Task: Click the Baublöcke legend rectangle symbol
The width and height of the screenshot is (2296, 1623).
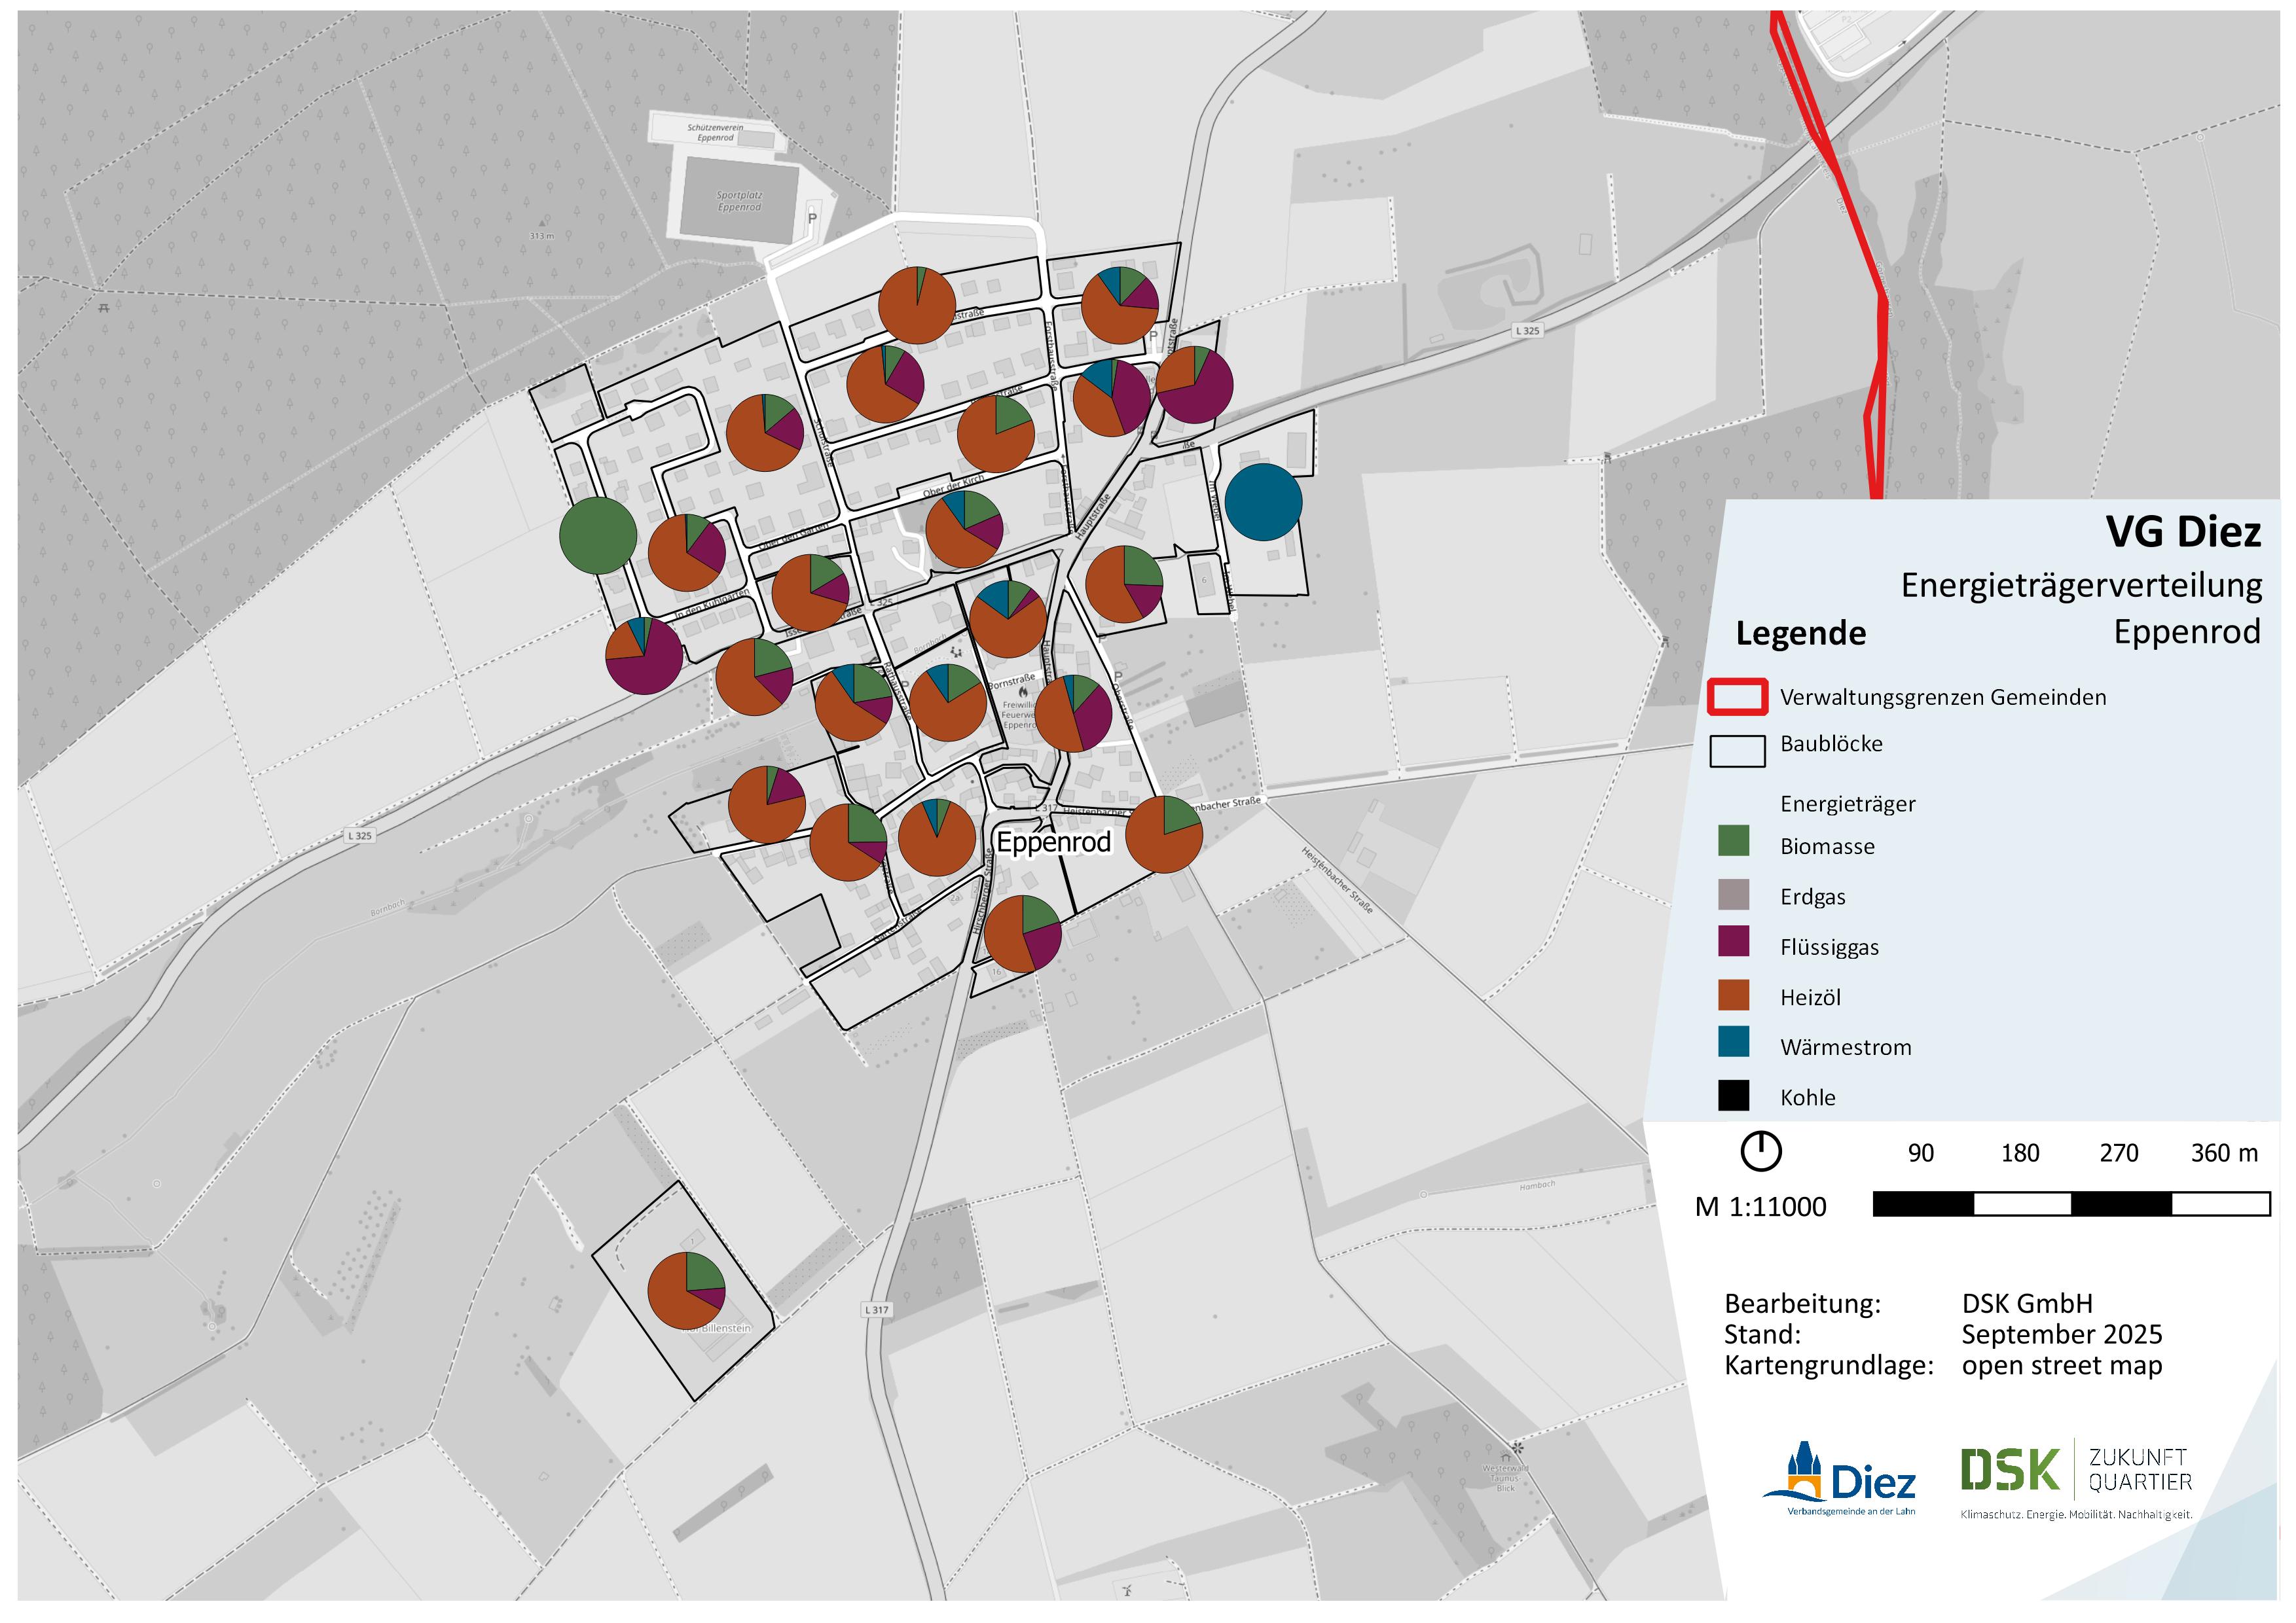Action: [1737, 751]
